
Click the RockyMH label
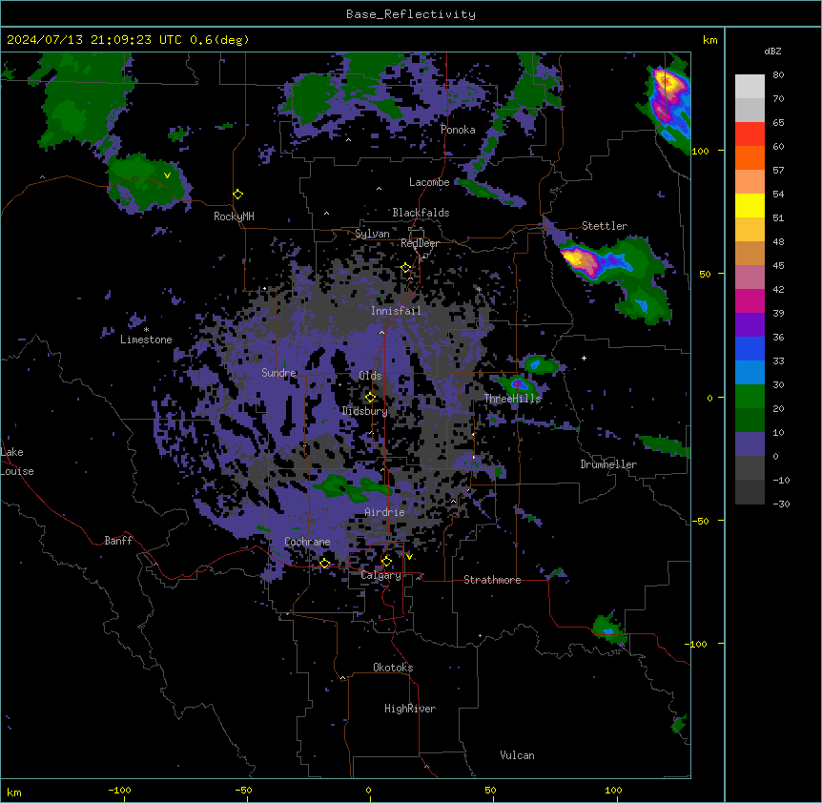click(234, 216)
